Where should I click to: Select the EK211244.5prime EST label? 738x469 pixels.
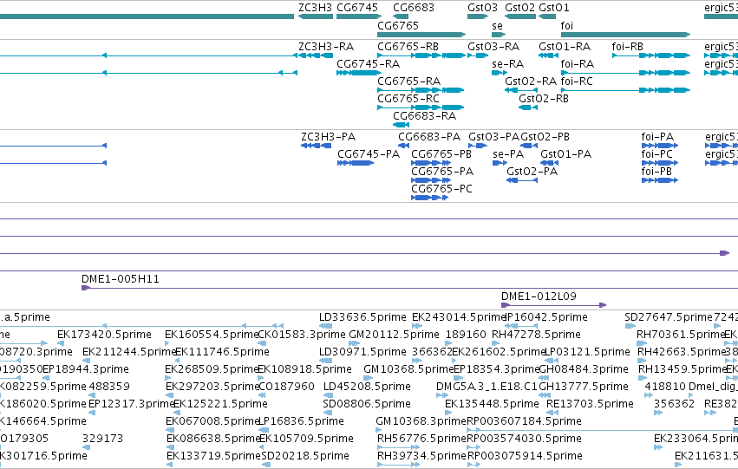(129, 352)
